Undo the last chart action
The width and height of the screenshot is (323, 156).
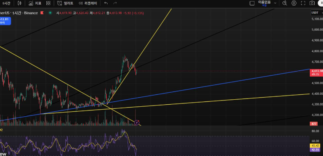106,3
